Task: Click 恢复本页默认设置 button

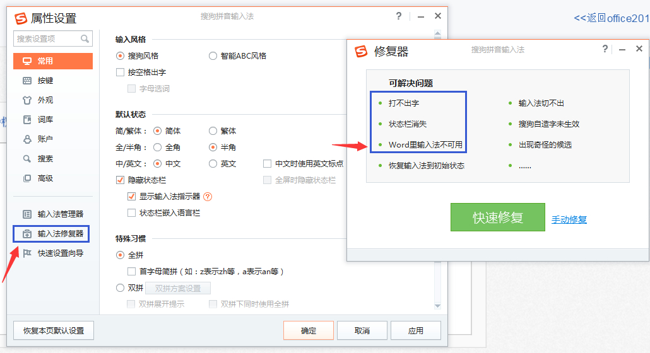Action: (54, 331)
